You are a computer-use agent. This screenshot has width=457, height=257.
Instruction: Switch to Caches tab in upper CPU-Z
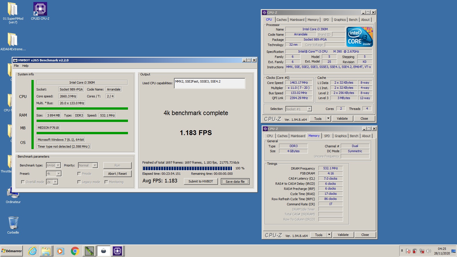click(281, 20)
